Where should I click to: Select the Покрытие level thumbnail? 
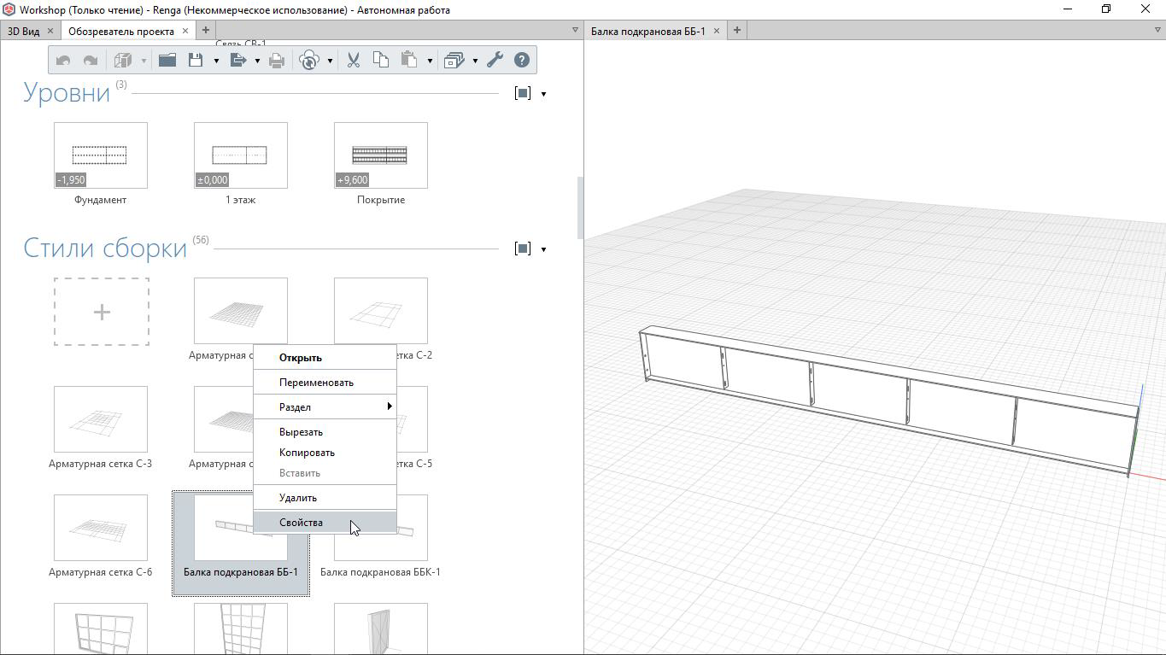tap(381, 155)
